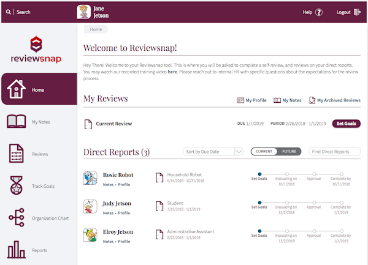Open Profile for Elroy Jetson
This screenshot has width=368, height=265.
(x=124, y=241)
